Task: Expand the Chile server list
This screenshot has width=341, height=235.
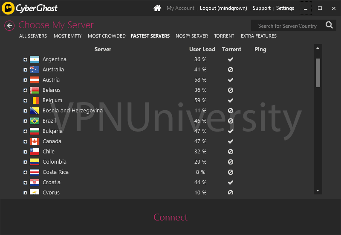Action: click(x=25, y=152)
